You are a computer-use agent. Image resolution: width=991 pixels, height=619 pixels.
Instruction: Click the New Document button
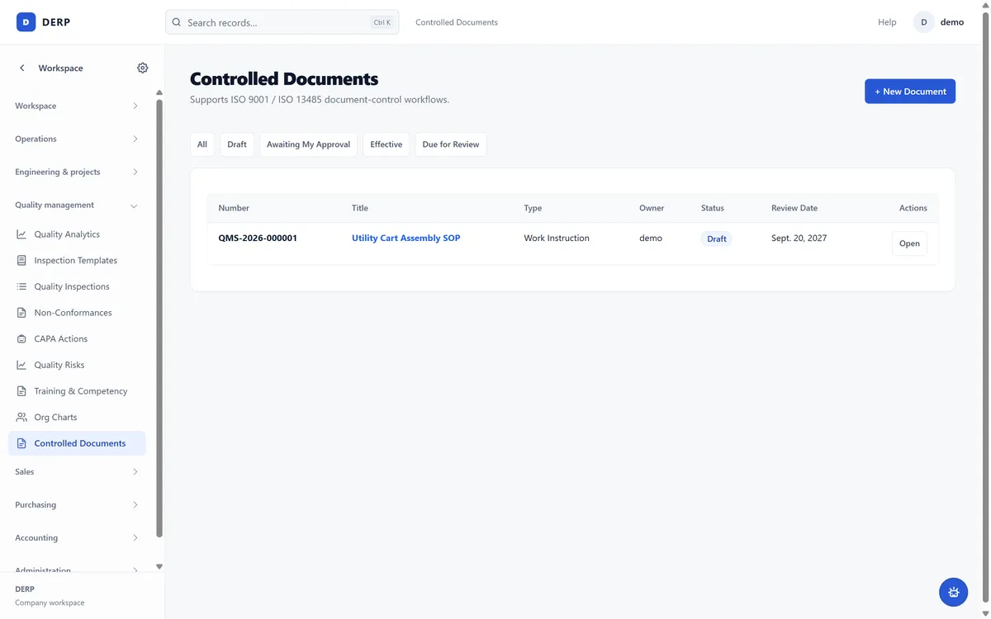pos(910,92)
